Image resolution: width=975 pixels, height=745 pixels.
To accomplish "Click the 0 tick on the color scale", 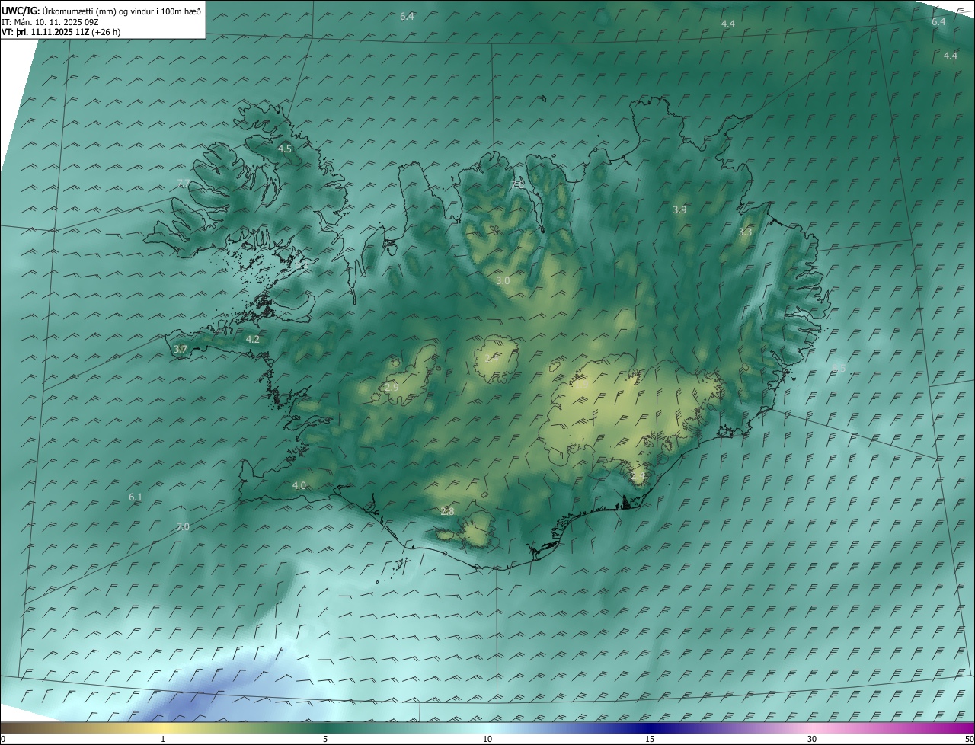I will pyautogui.click(x=3, y=739).
